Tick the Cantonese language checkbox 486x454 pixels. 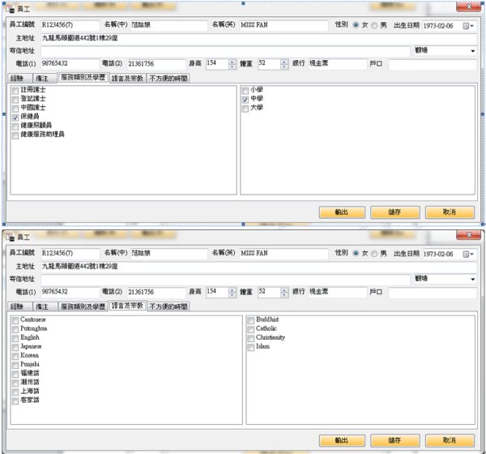(x=15, y=320)
